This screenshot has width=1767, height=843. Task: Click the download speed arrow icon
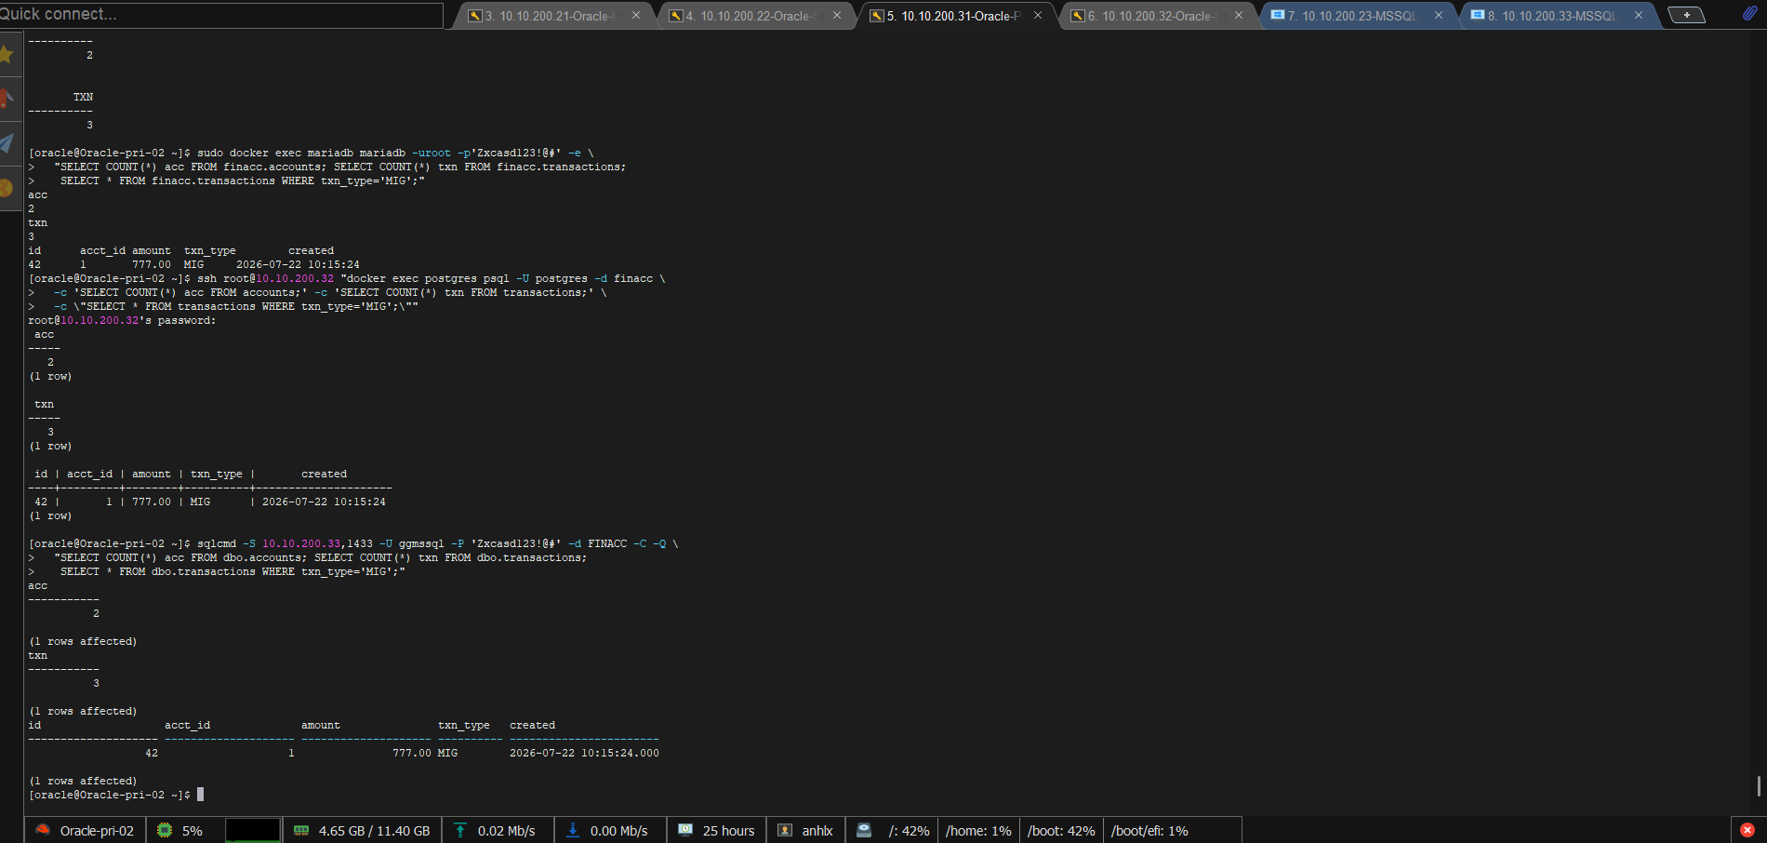pyautogui.click(x=573, y=830)
